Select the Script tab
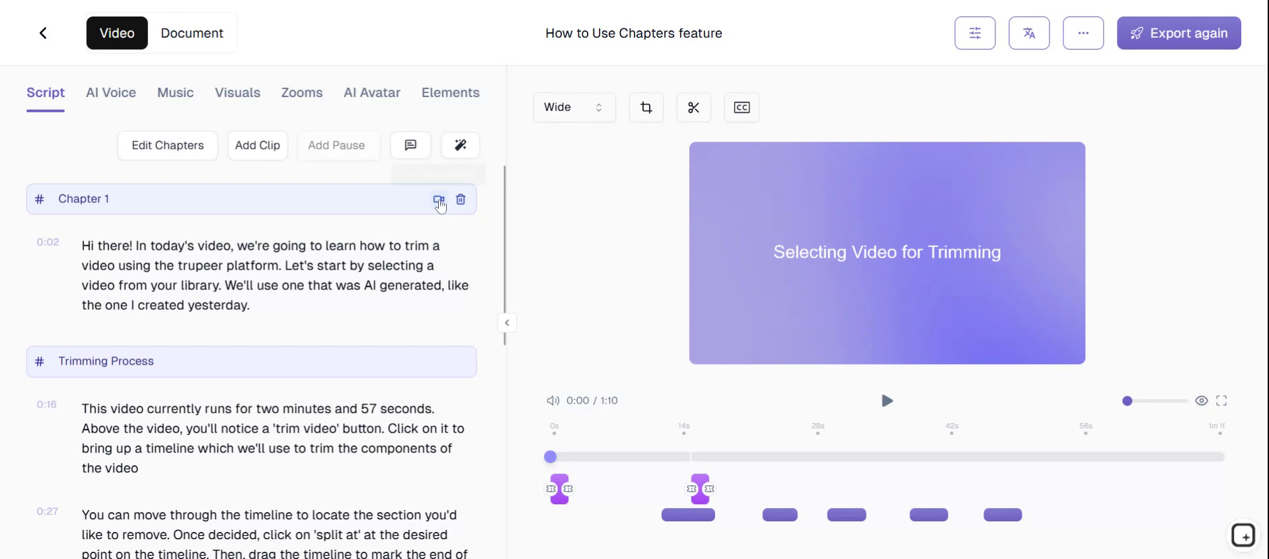Viewport: 1269px width, 559px height. click(46, 93)
